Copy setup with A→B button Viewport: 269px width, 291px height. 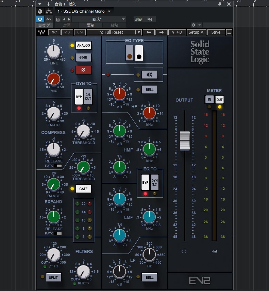coord(176,32)
